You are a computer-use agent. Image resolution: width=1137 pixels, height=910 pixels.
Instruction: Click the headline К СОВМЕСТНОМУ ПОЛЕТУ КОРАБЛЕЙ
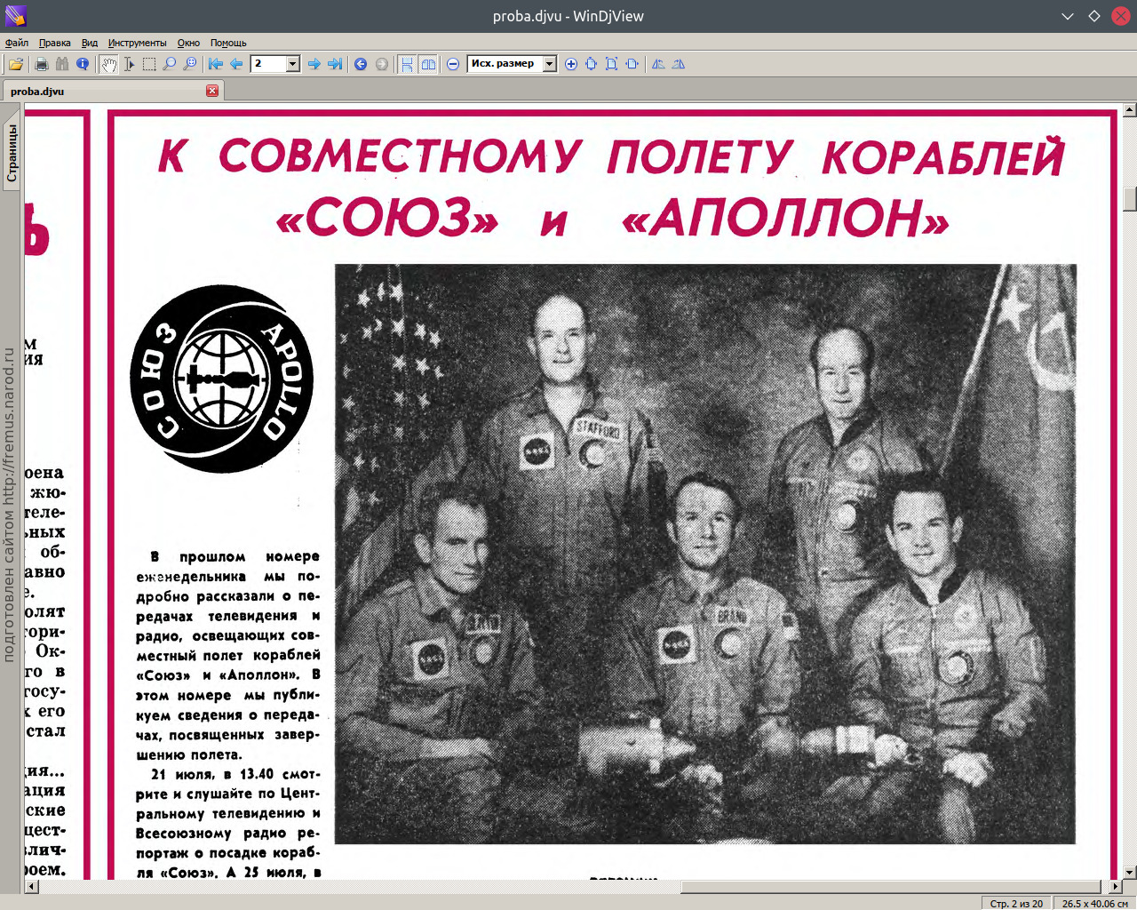click(611, 156)
